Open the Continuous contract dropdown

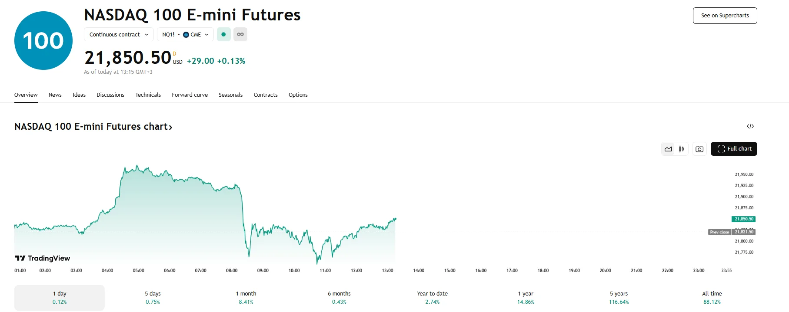point(119,34)
